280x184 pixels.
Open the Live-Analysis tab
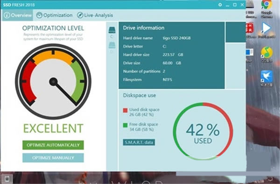[x=95, y=15]
